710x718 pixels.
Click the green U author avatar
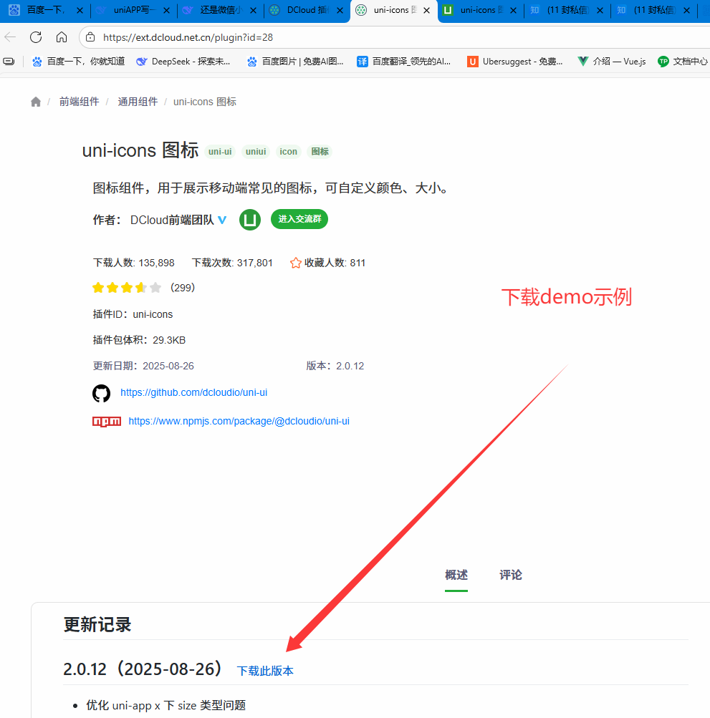(250, 220)
